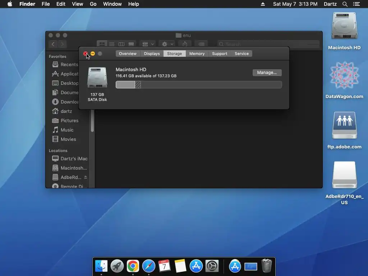Open the Finder action gear dropdown
This screenshot has height=276, width=368.
(167, 44)
